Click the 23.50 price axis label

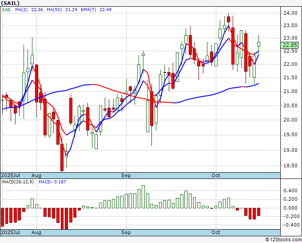click(290, 26)
